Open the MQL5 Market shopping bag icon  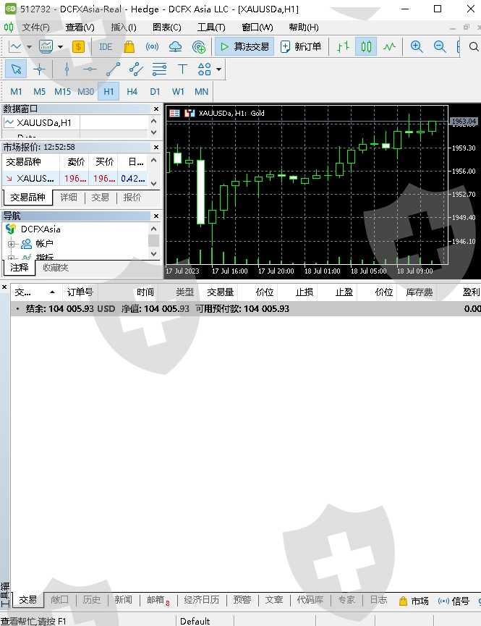click(x=129, y=46)
